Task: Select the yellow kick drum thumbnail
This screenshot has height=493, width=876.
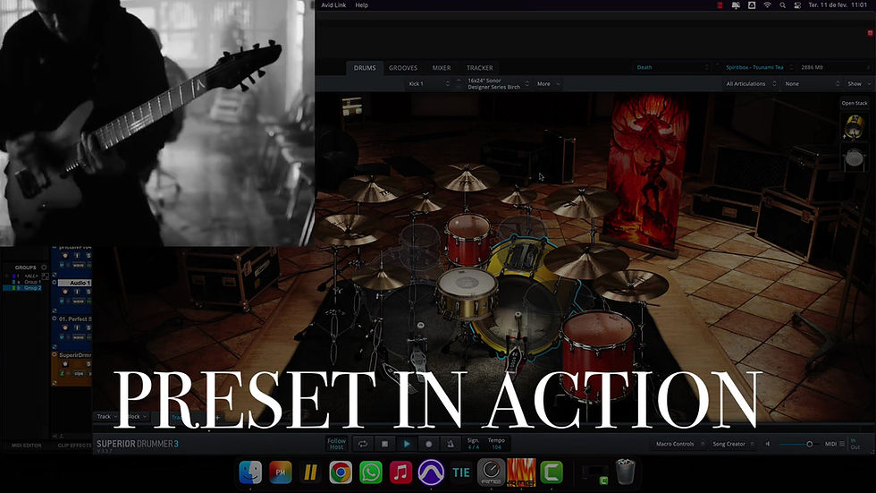Action: pos(855,127)
